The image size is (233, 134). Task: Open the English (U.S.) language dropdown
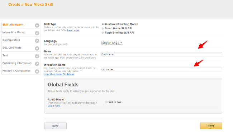coord(112,43)
